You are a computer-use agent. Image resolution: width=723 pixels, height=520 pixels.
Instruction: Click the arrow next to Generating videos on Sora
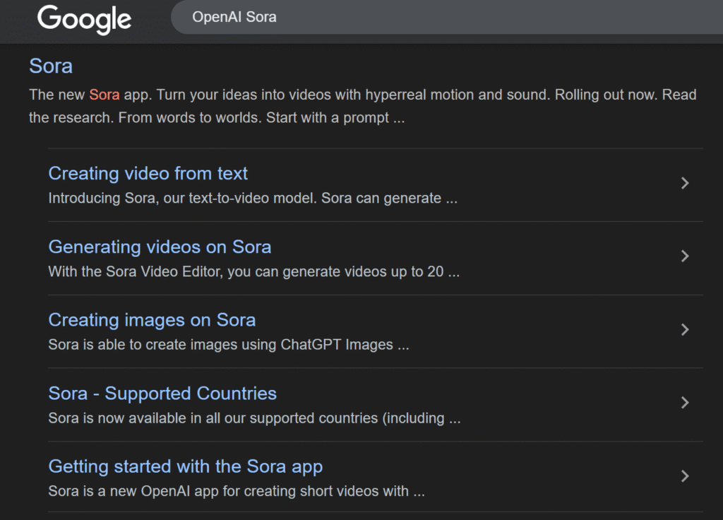click(684, 256)
